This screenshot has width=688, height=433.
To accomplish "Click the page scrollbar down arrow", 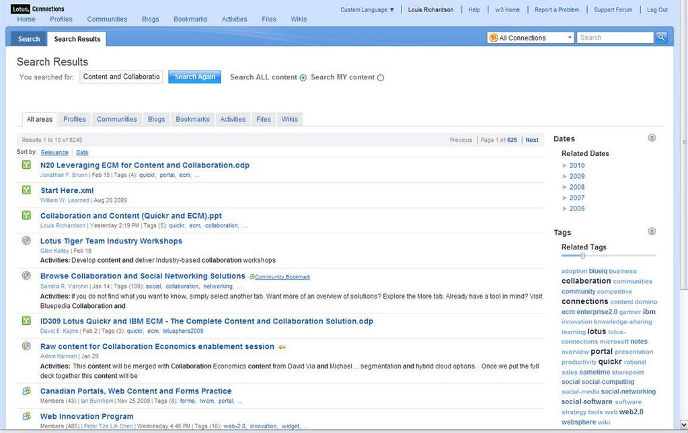I will 683,424.
